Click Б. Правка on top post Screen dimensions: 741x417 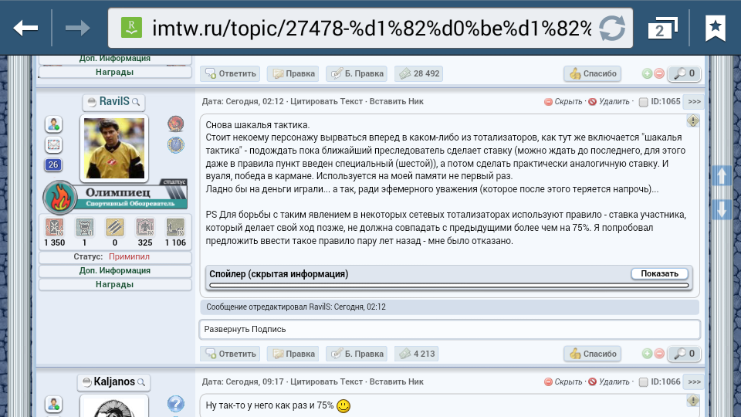pos(357,73)
